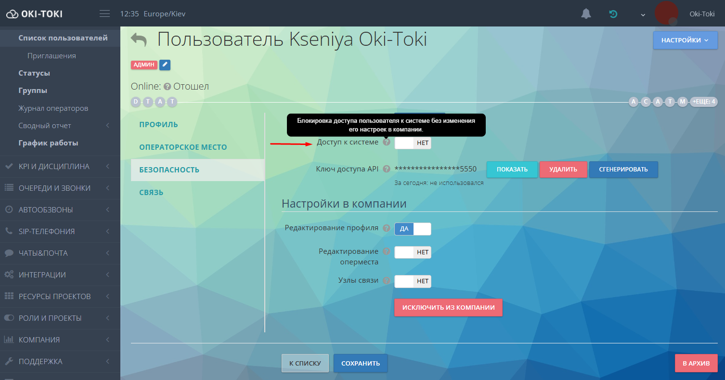Click the user avatar picture
The height and width of the screenshot is (380, 725).
pos(667,13)
